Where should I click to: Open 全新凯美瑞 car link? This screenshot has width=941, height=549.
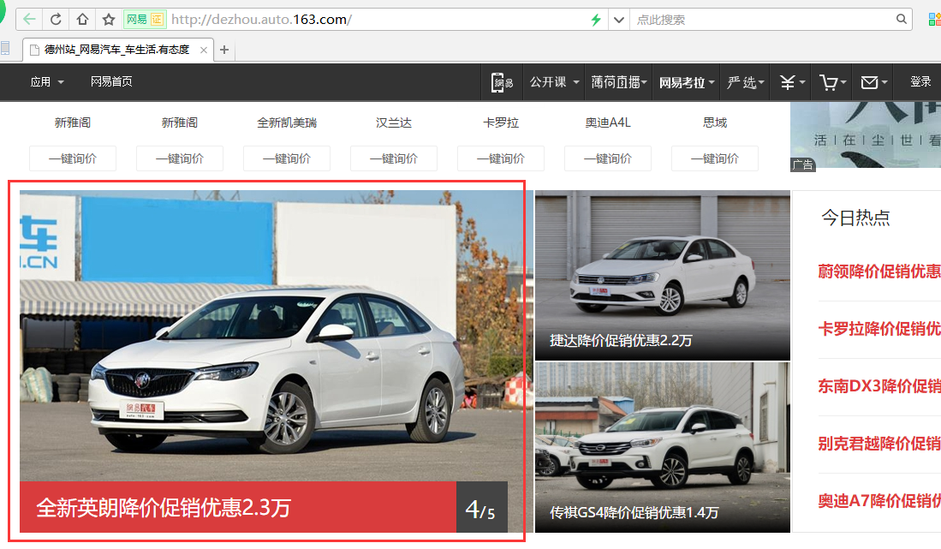[287, 122]
